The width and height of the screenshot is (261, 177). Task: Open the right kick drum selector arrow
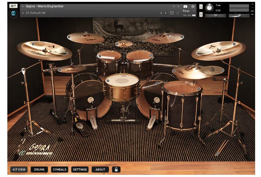[x=157, y=83]
